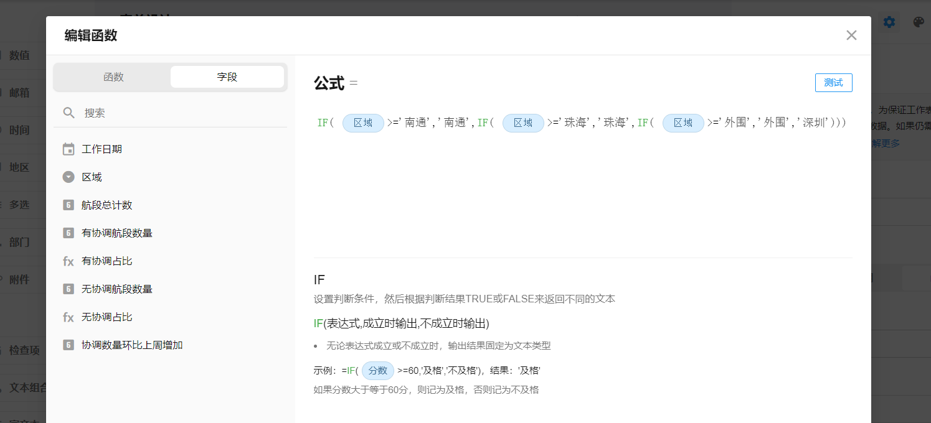
Task: Click the search magnifier icon in field panel
Action: click(x=69, y=113)
